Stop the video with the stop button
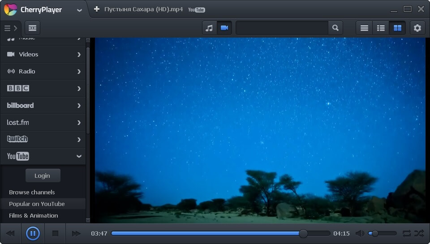 click(55, 233)
